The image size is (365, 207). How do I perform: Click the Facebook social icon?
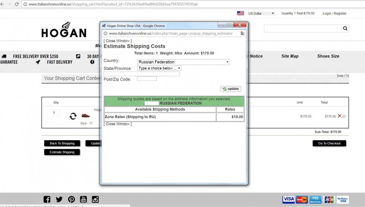click(x=47, y=199)
